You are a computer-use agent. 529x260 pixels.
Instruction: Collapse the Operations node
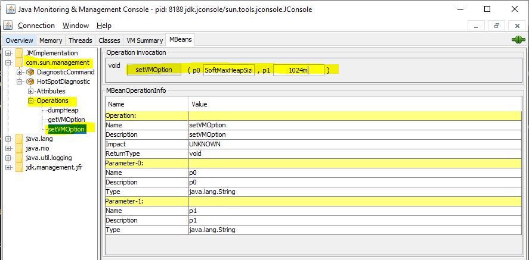pos(30,101)
